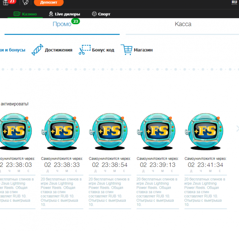Switch to the Касса tab
Viewport: 239px width, 231px height.
pyautogui.click(x=183, y=24)
